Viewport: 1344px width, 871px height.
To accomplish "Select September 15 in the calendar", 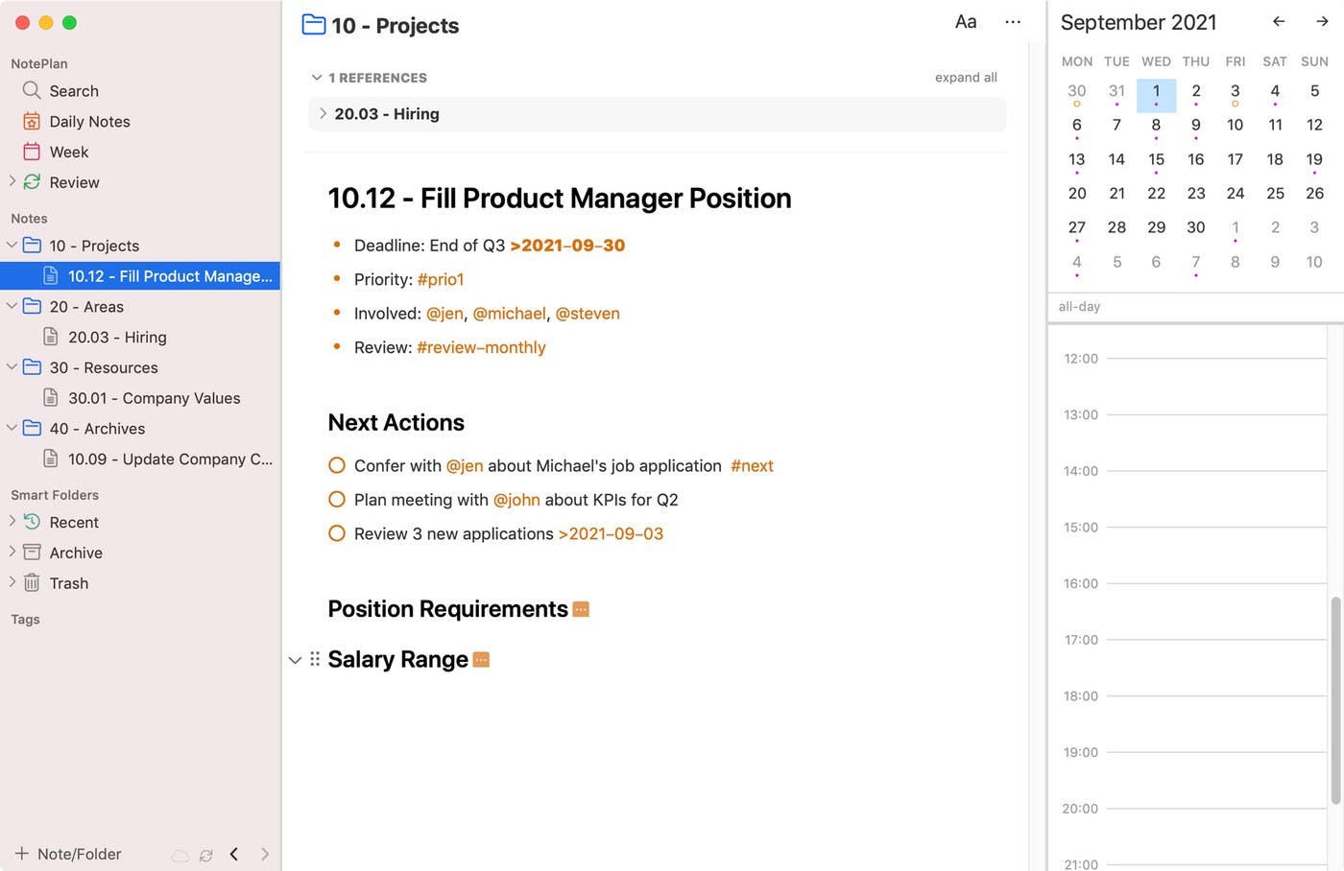I will coord(1156,159).
